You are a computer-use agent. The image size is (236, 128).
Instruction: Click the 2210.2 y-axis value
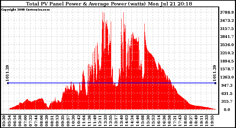click(x=227, y=53)
